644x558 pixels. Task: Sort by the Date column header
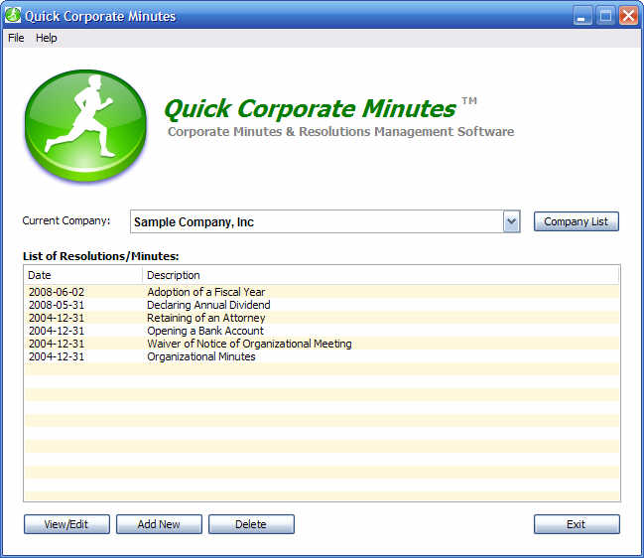(x=83, y=275)
